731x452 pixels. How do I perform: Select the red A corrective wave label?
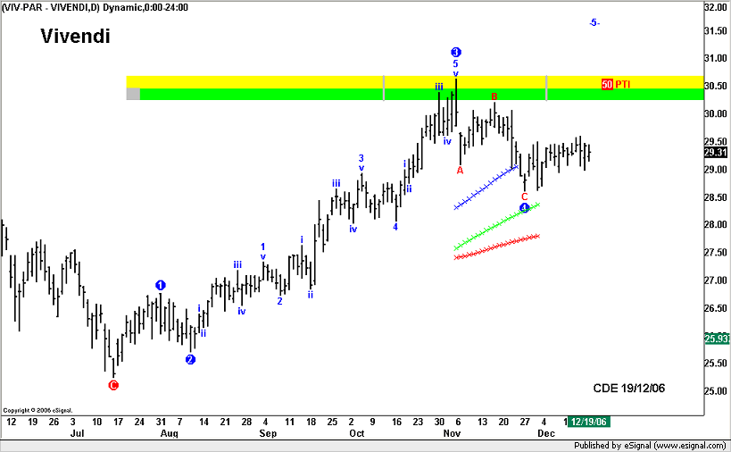(x=461, y=170)
